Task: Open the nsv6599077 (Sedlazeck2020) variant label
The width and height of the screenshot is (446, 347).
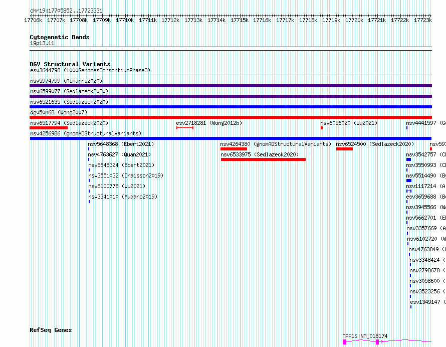Action: pyautogui.click(x=69, y=91)
